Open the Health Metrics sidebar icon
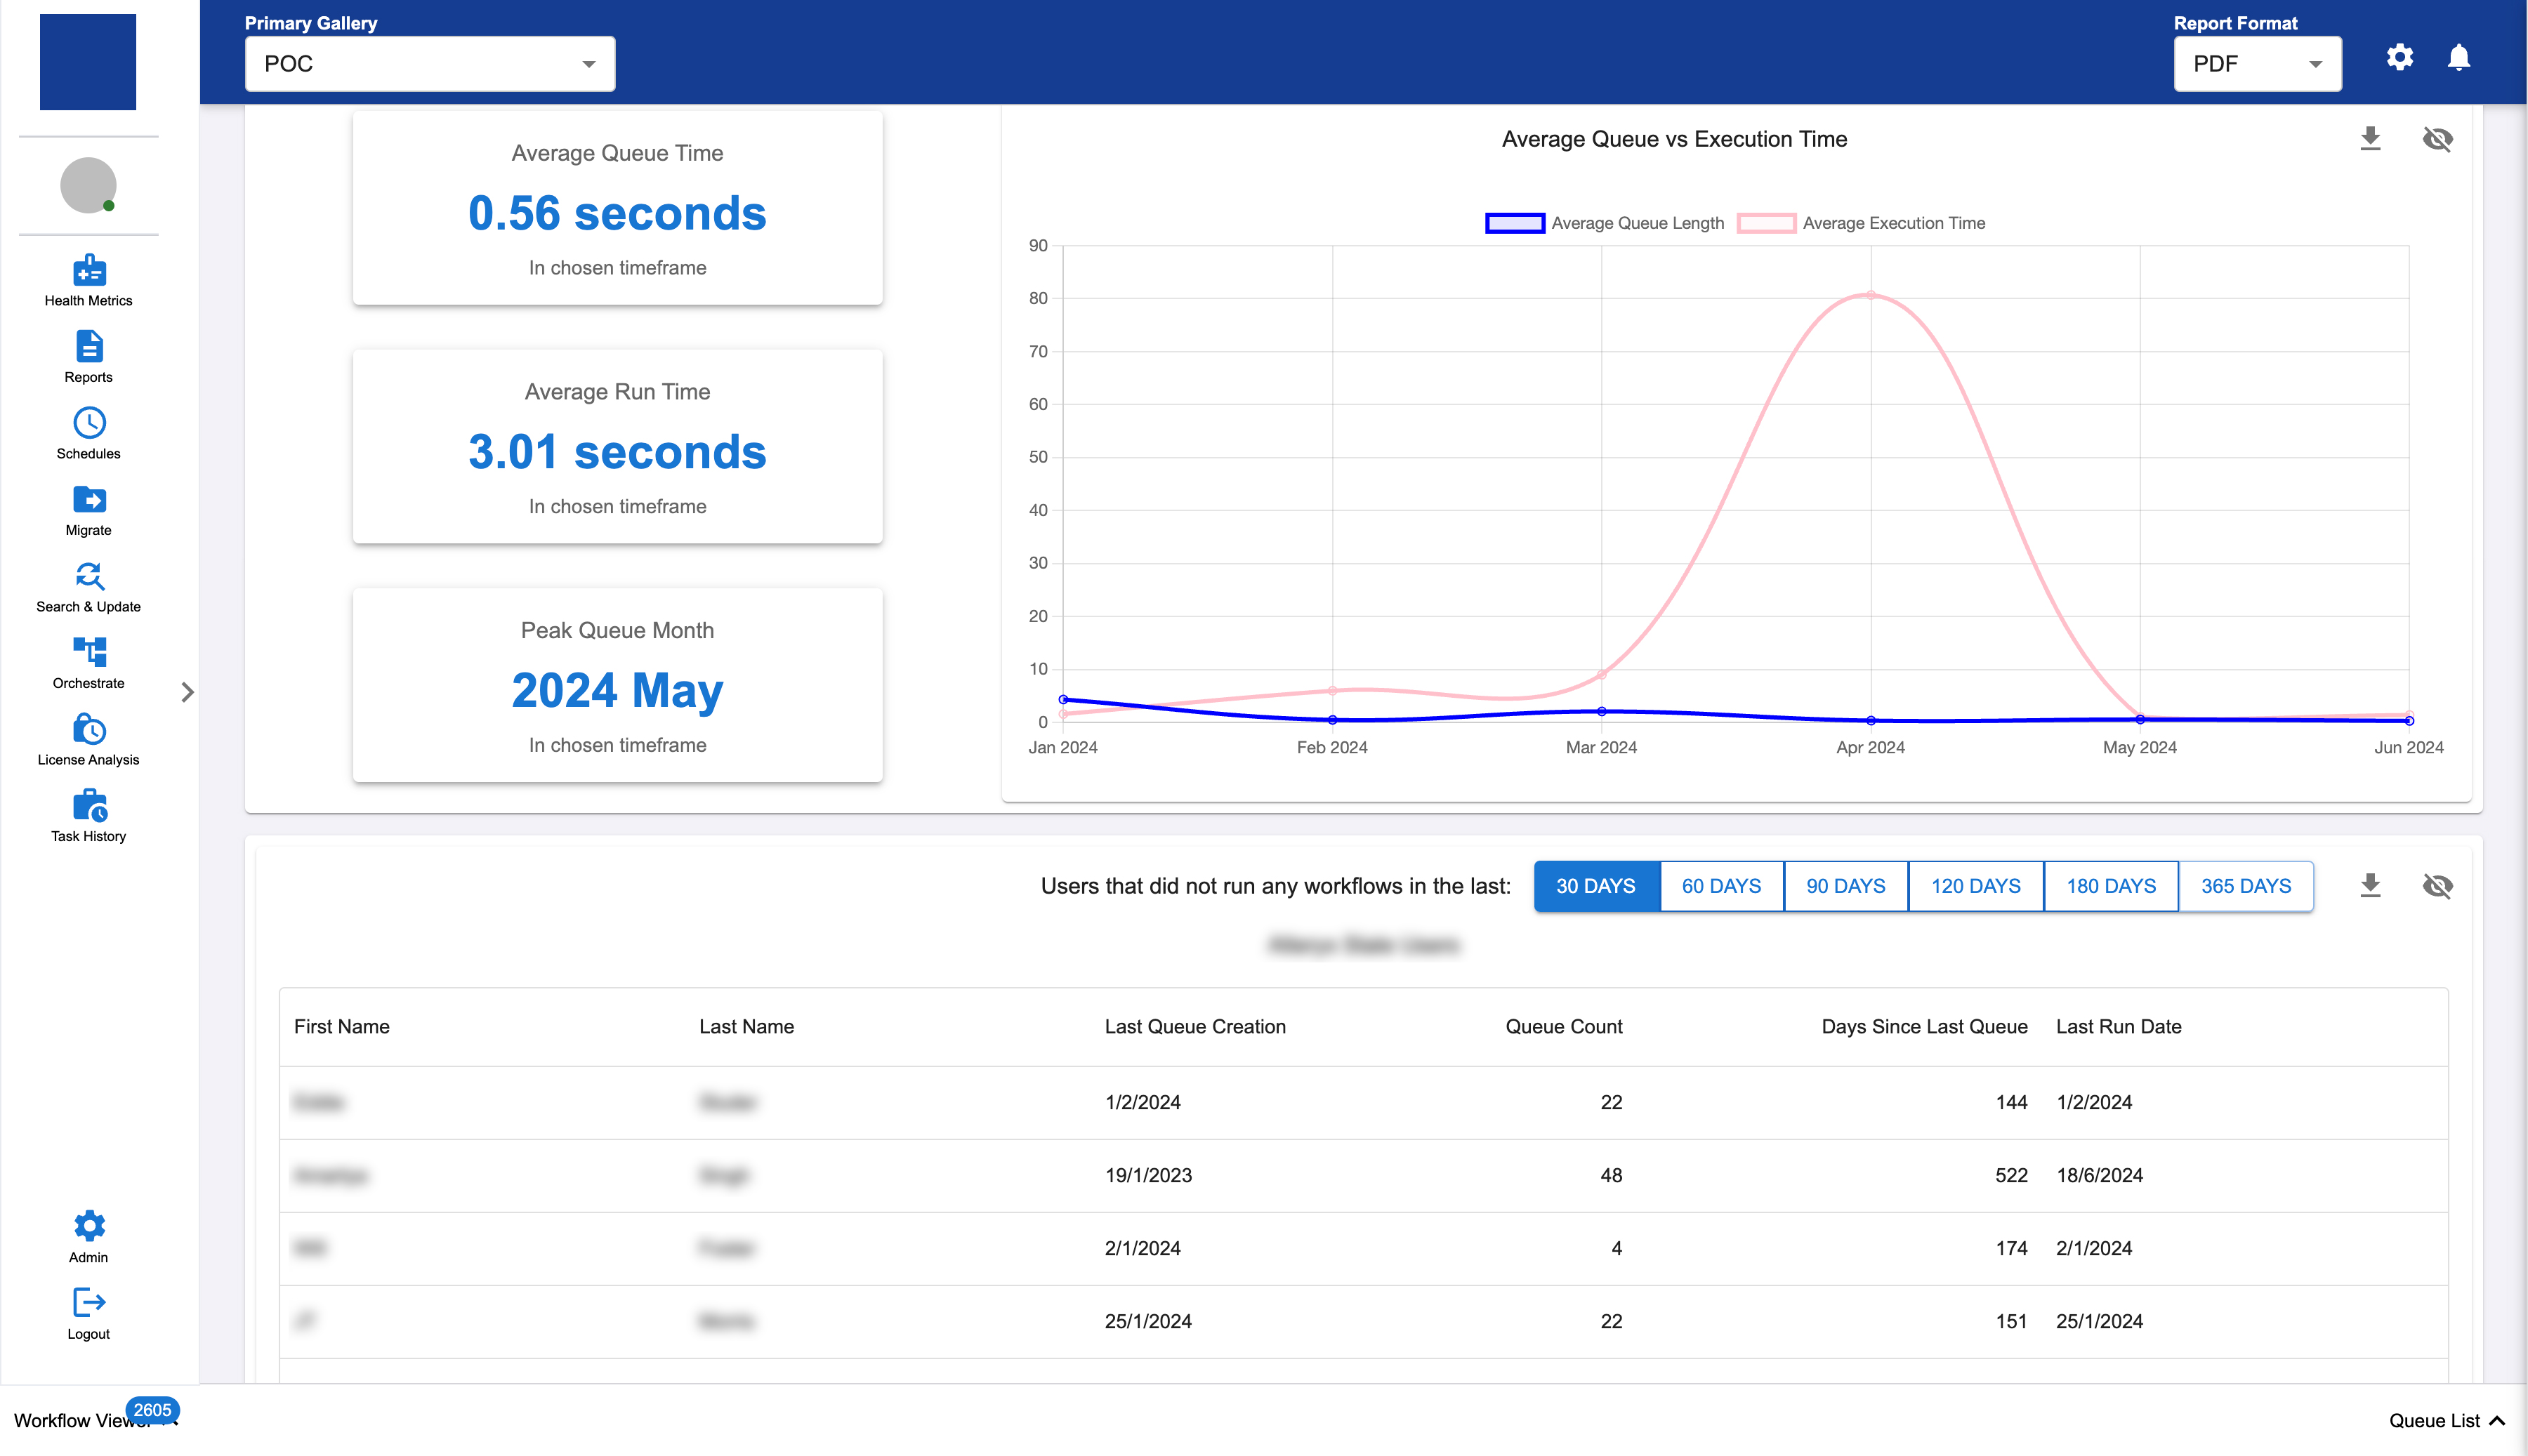Image resolution: width=2528 pixels, height=1456 pixels. coord(88,272)
